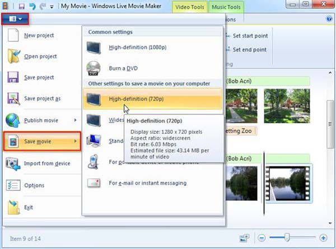
Task: Click the Open project folder icon
Action: 13,56
